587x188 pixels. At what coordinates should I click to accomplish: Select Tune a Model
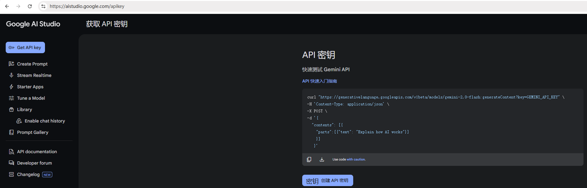click(31, 98)
